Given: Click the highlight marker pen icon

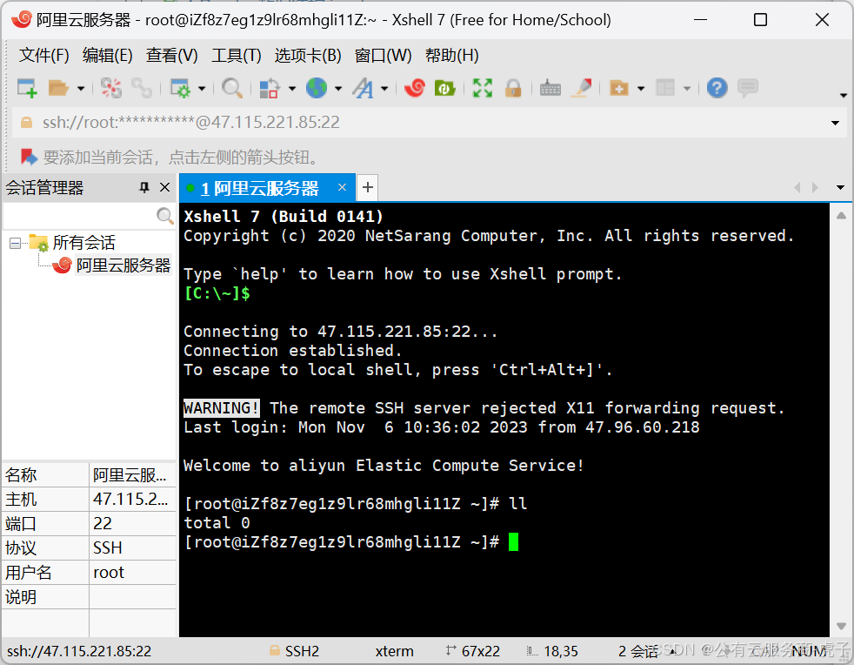Looking at the screenshot, I should pyautogui.click(x=581, y=88).
